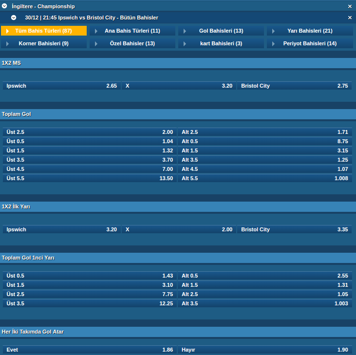356x355 pixels.
Task: Pick first half draw X at 2.00
Action: [179, 229]
